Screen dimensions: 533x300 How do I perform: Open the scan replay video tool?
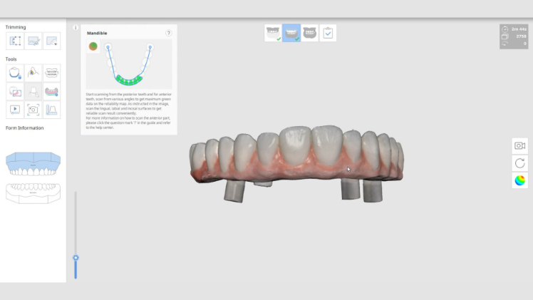[x=15, y=110]
